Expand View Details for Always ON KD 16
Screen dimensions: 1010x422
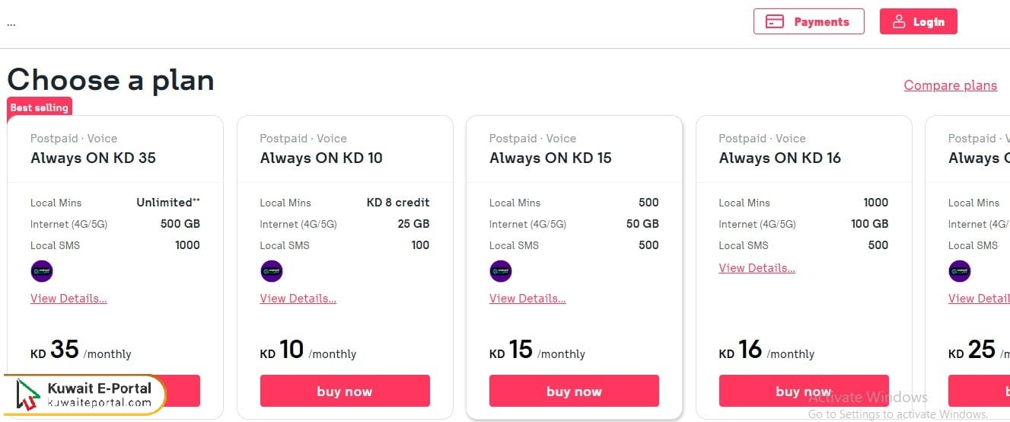coord(757,268)
